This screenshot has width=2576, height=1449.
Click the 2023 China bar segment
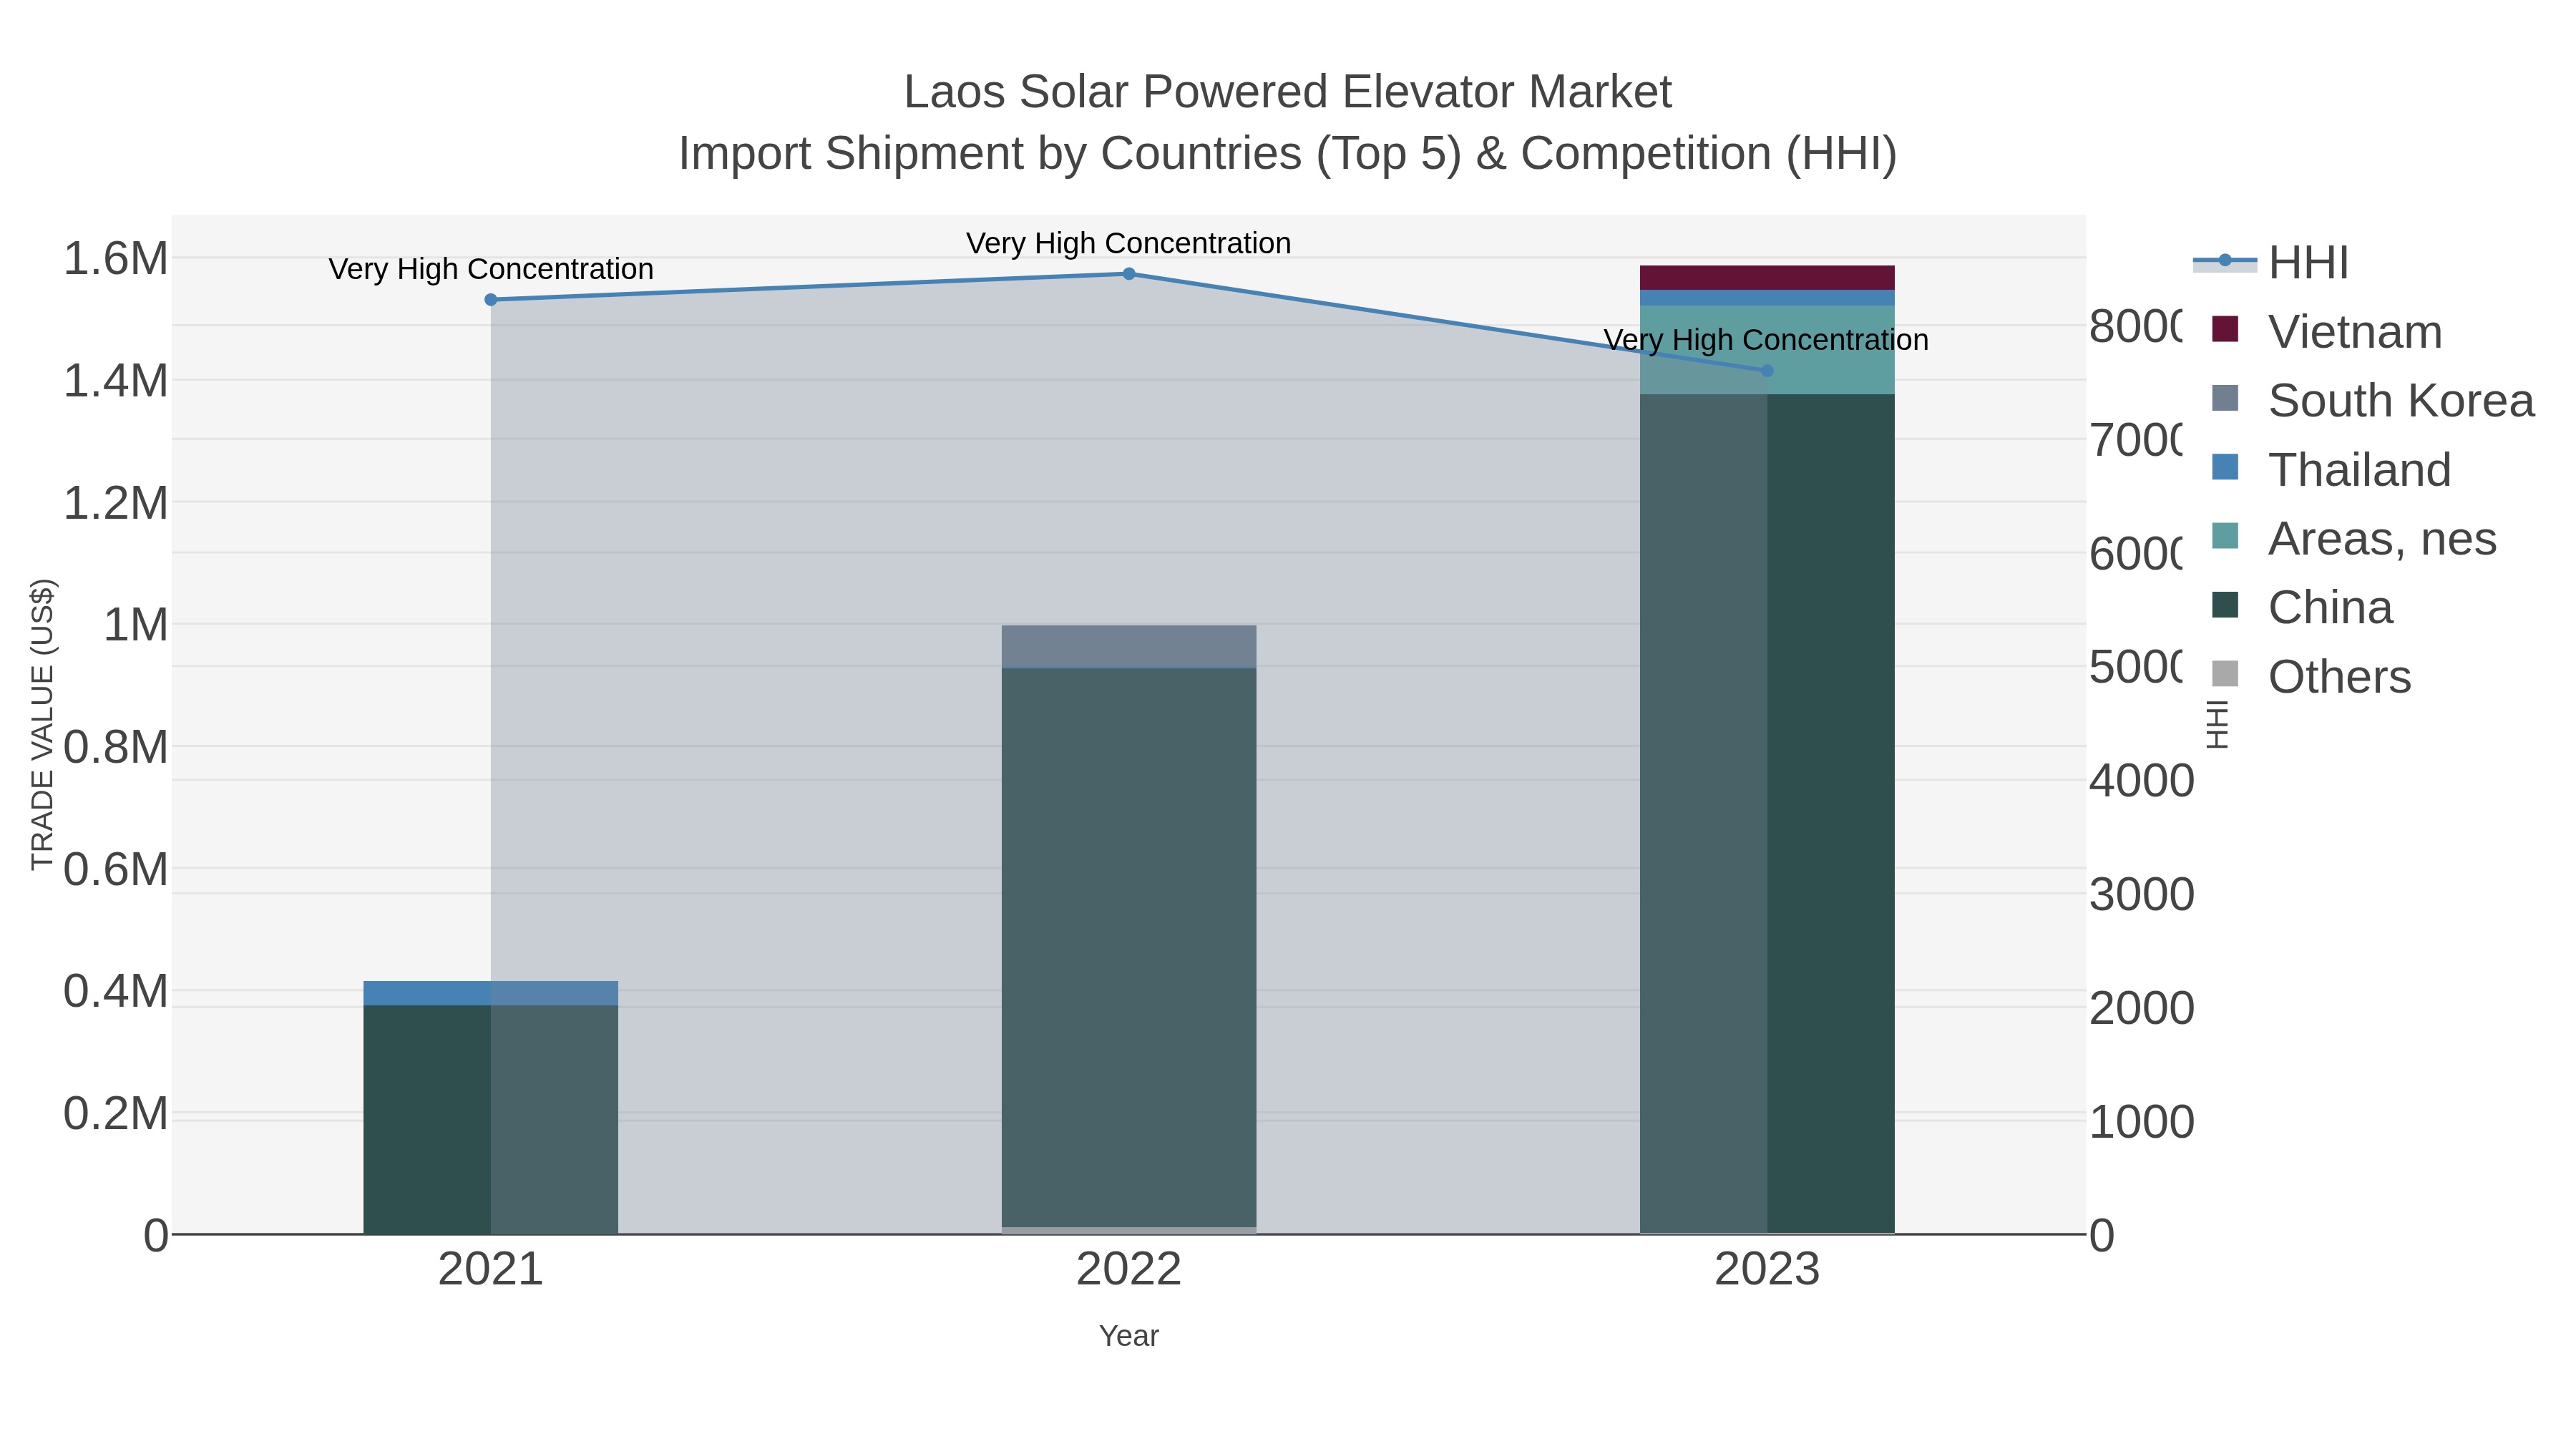point(1767,814)
